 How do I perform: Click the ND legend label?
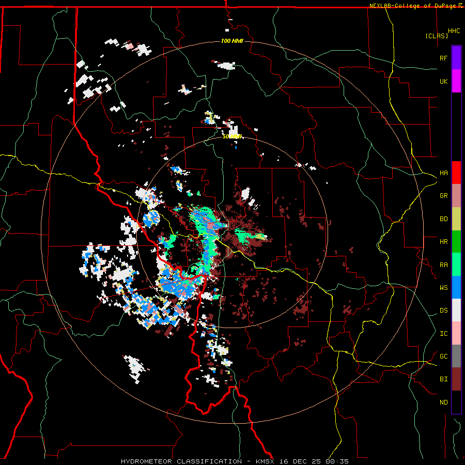(443, 402)
